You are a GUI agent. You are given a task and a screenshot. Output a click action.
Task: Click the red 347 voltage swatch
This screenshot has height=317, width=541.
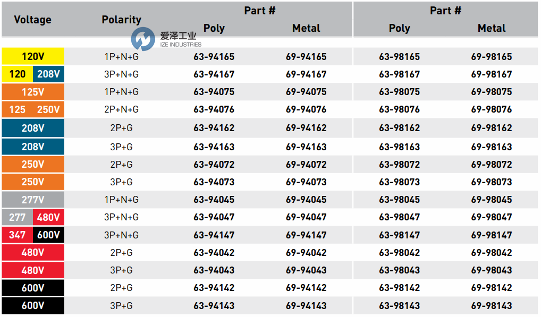pyautogui.click(x=17, y=235)
